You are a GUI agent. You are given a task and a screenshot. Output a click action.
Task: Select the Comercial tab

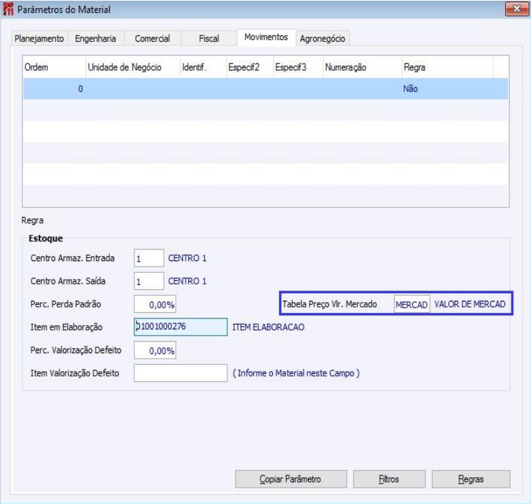click(152, 38)
